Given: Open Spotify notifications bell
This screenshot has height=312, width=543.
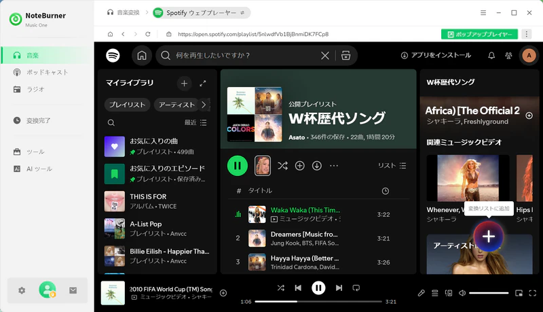Looking at the screenshot, I should (491, 56).
